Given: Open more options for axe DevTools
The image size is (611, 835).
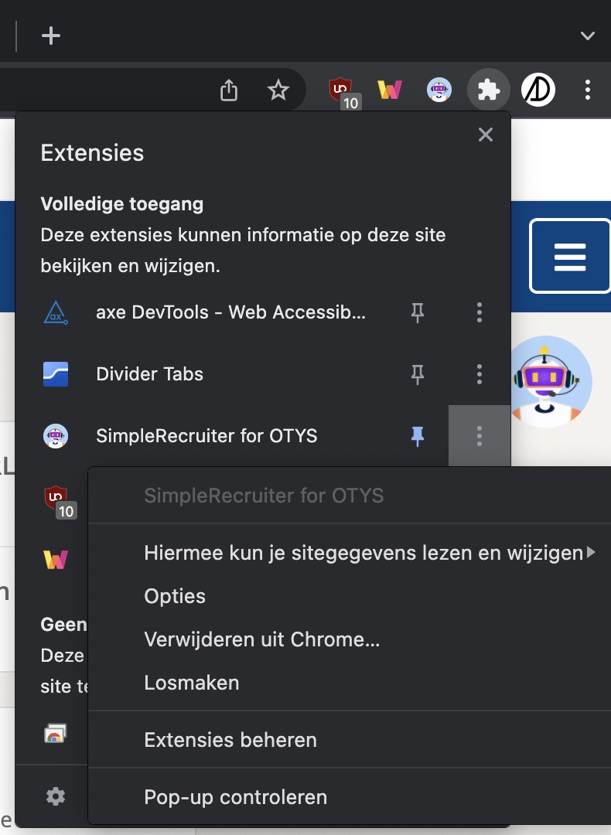Looking at the screenshot, I should pos(480,312).
